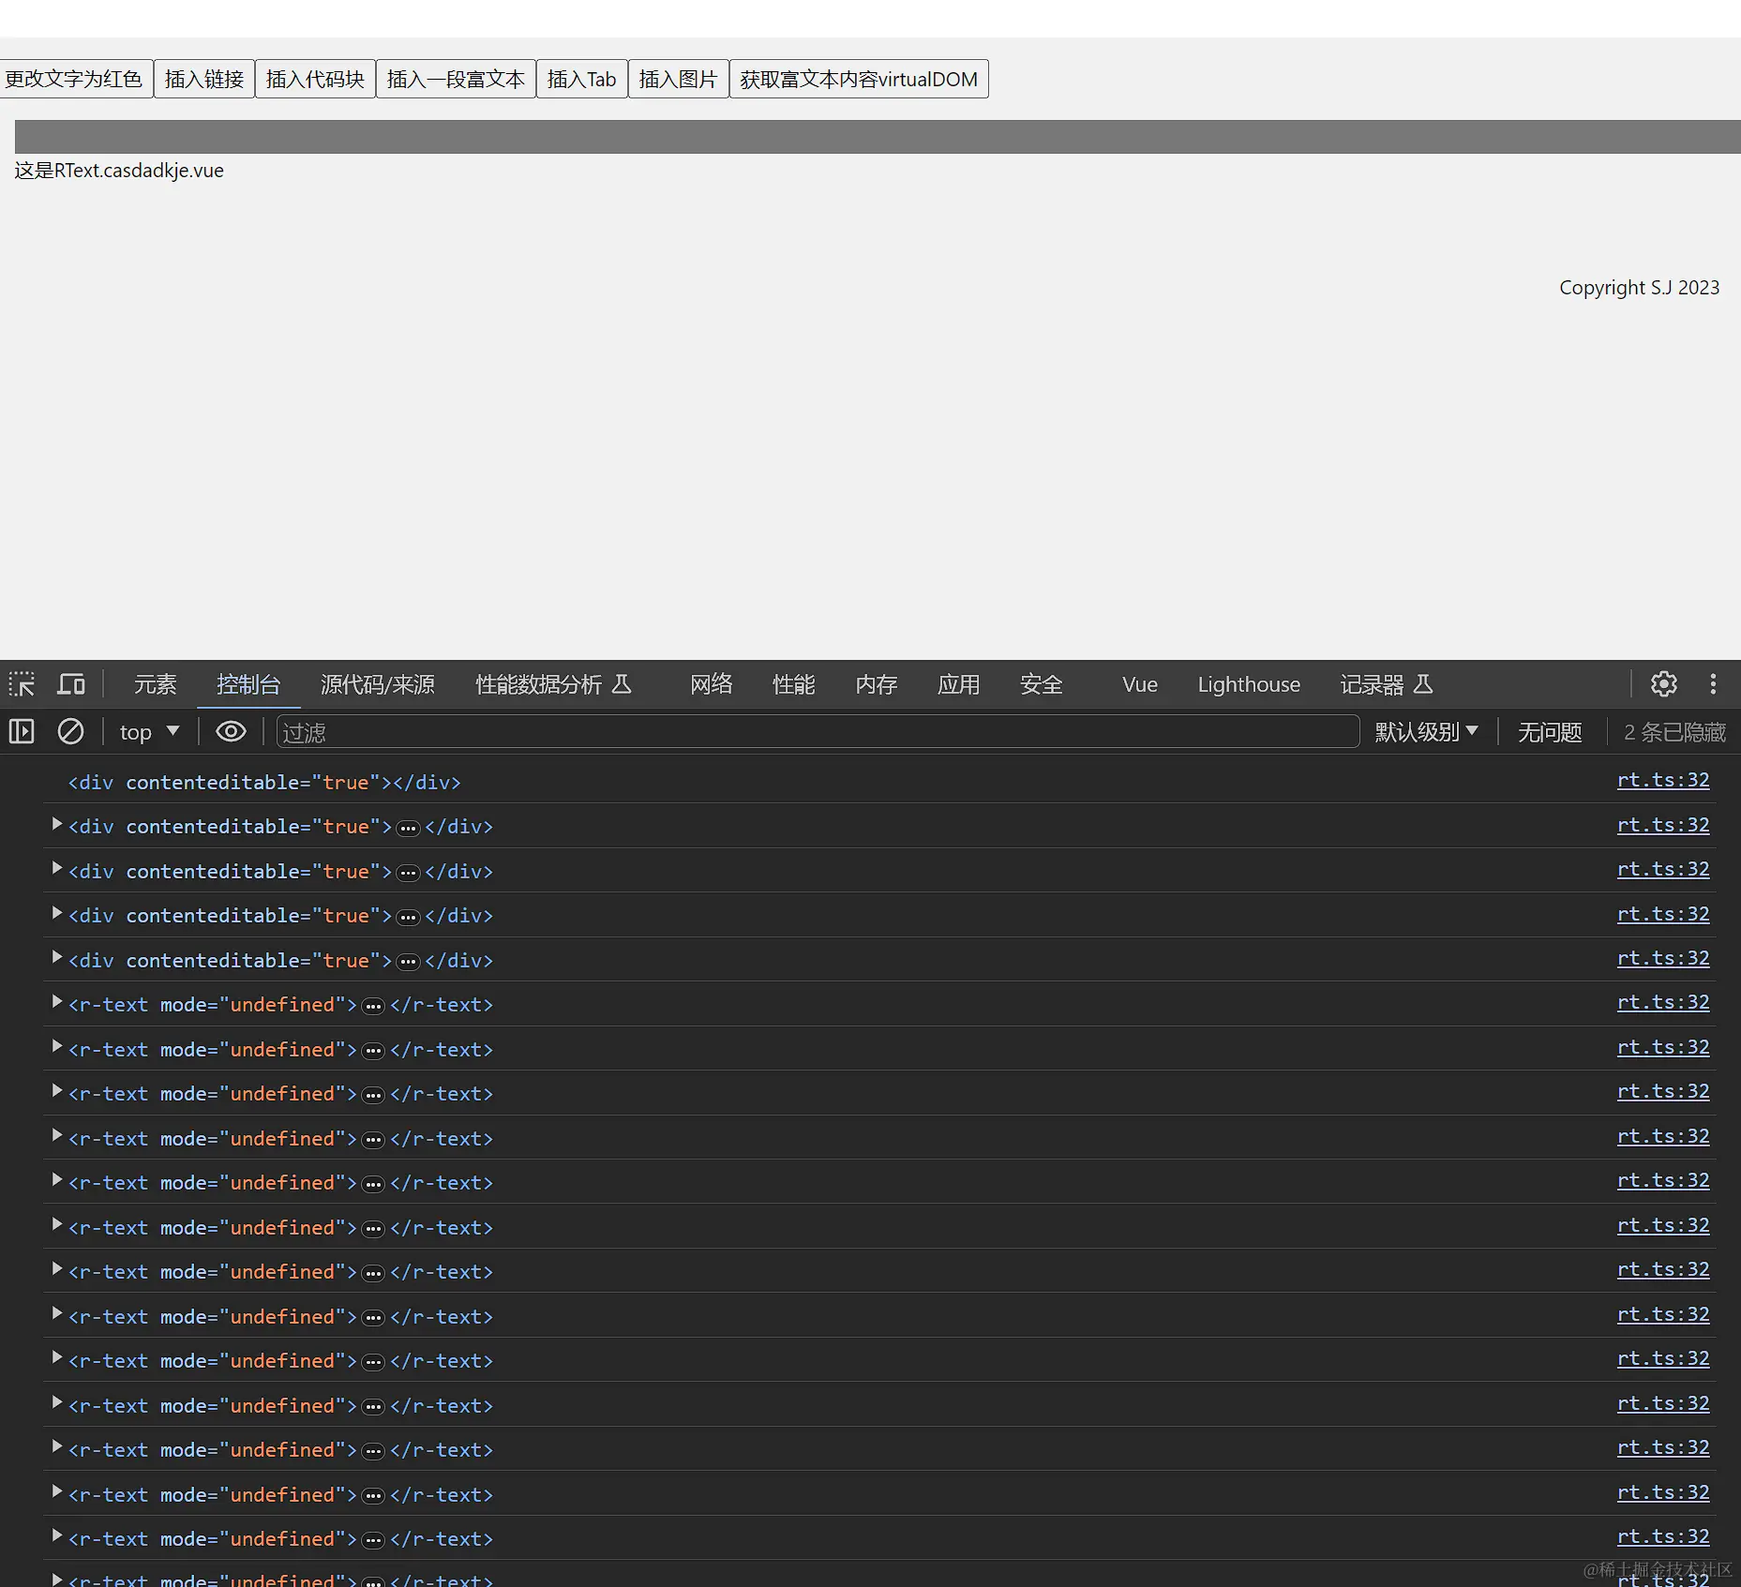Click the 获取富文本内容virtualDOM button

click(859, 79)
